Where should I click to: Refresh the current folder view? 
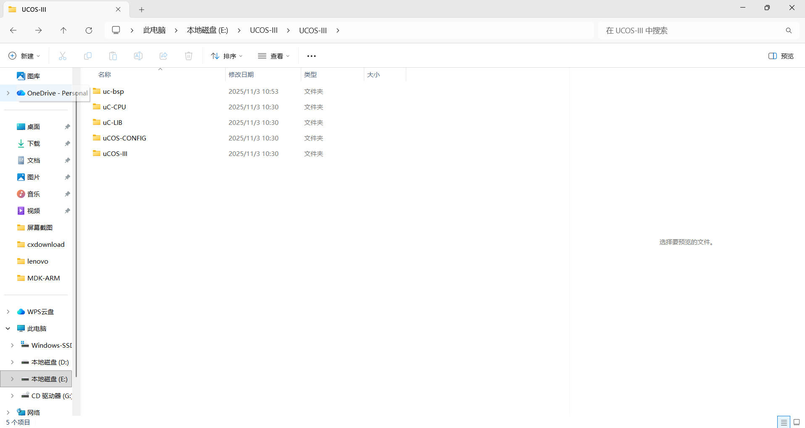pyautogui.click(x=89, y=30)
